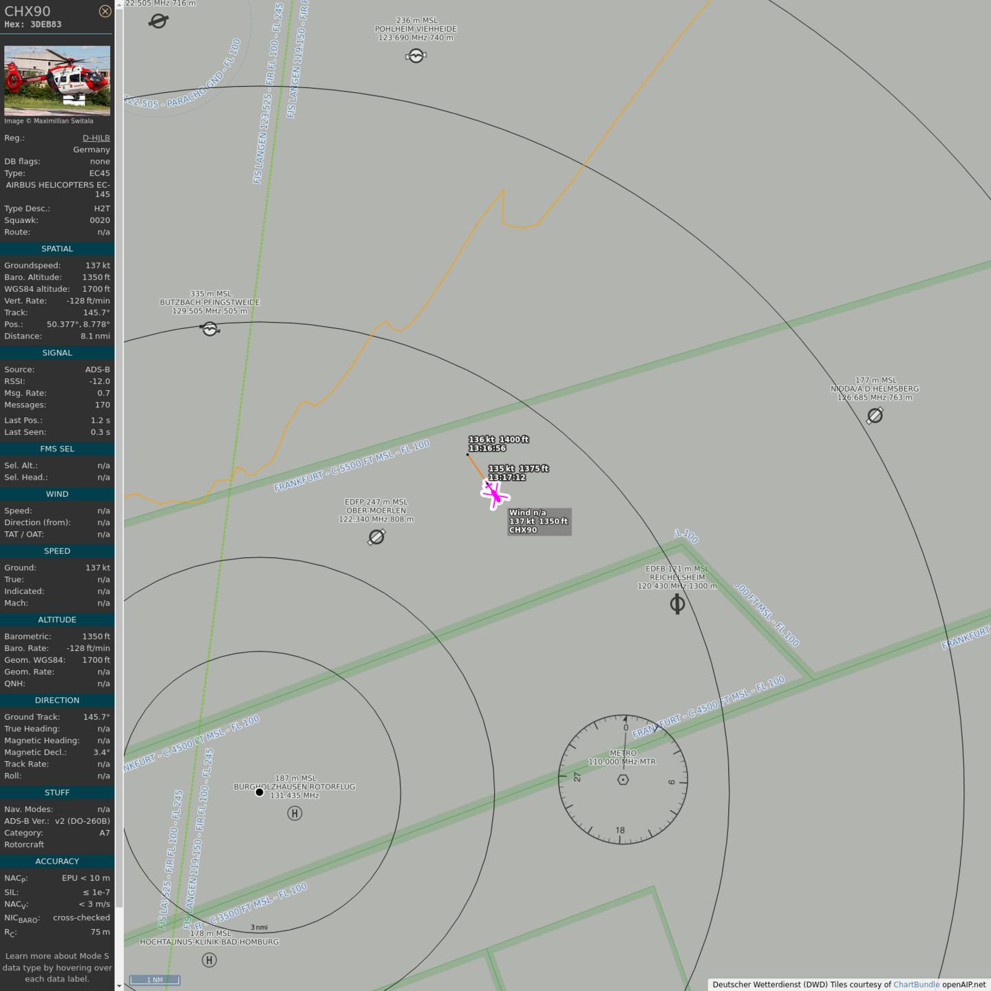This screenshot has width=991, height=991.
Task: Select the Burgholzhausen Rotorflug heliport H icon
Action: pos(295,813)
